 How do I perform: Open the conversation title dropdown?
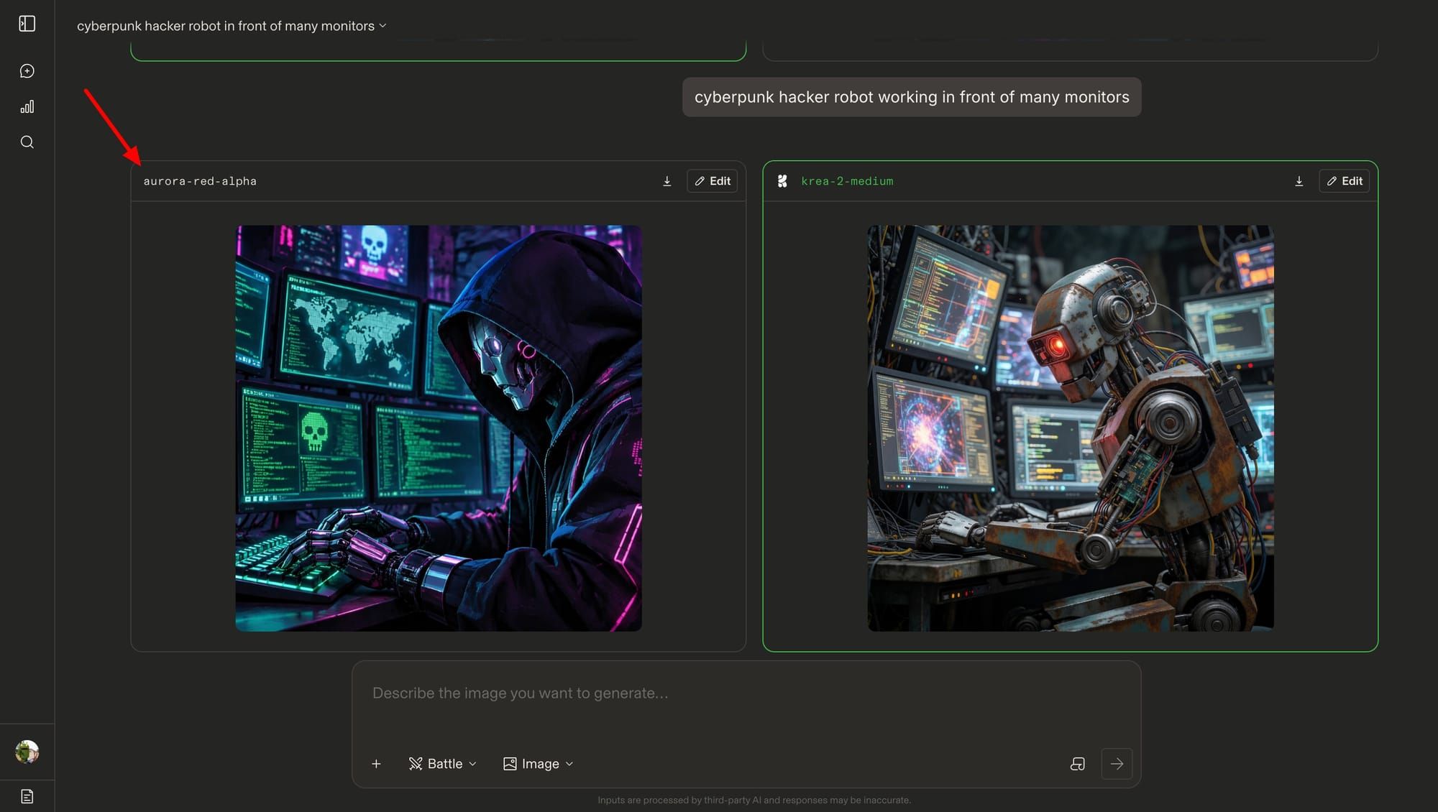(x=232, y=26)
